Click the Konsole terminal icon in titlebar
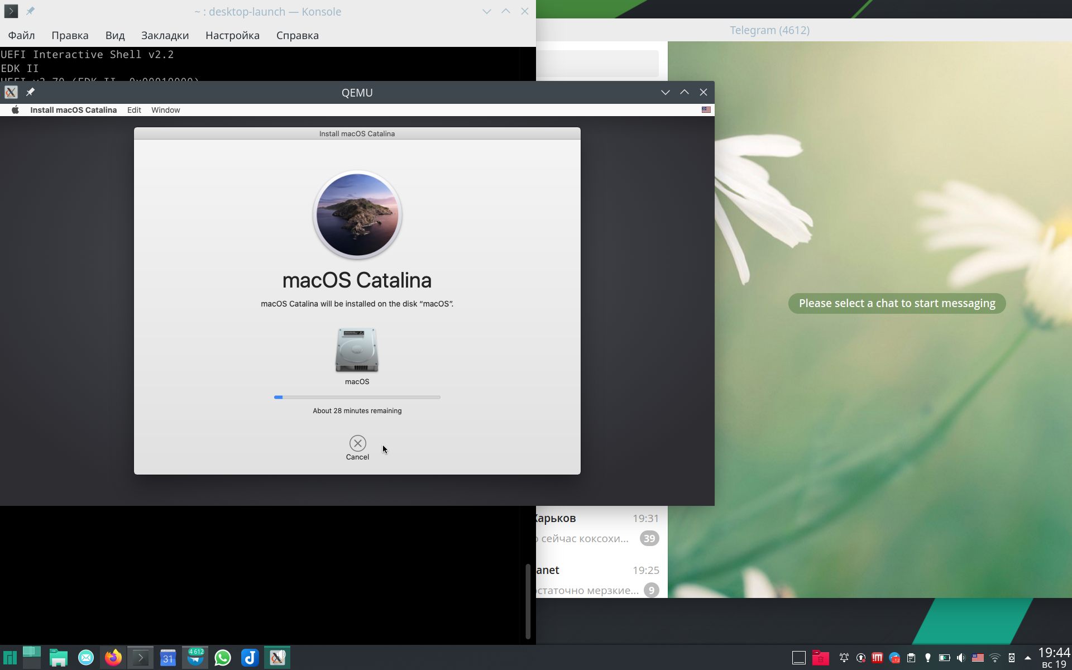This screenshot has height=670, width=1072. (11, 11)
